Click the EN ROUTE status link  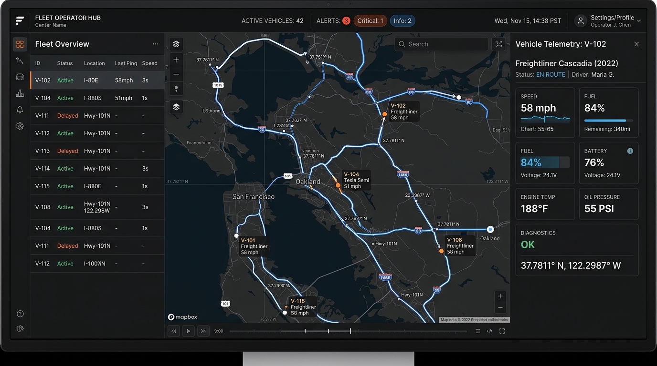coord(551,75)
